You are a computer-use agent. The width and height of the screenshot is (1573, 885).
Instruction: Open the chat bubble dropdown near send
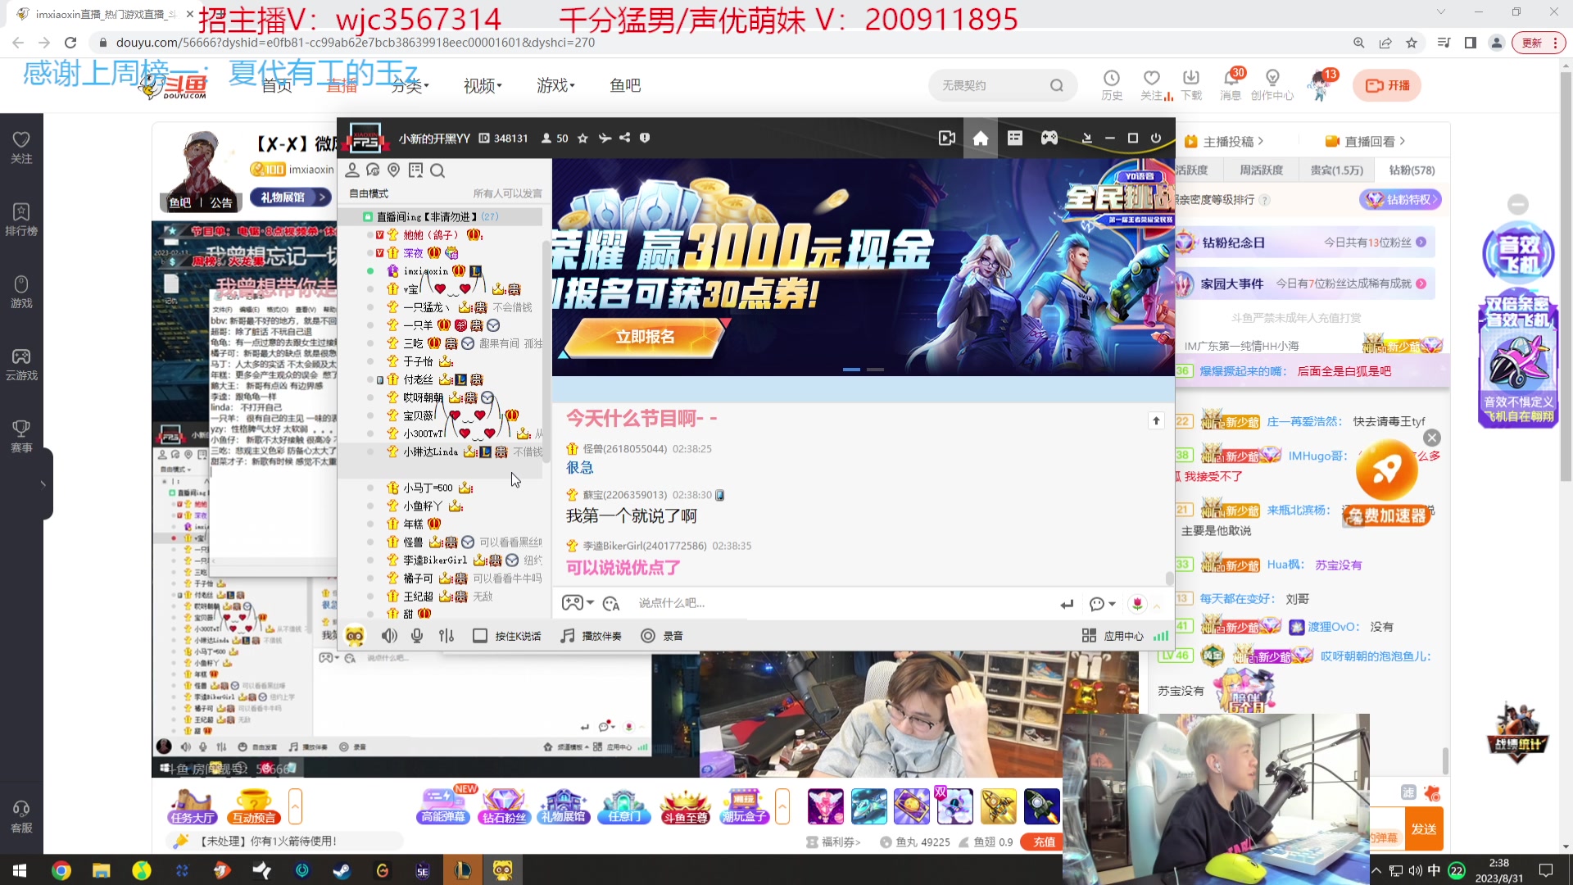tap(1103, 604)
